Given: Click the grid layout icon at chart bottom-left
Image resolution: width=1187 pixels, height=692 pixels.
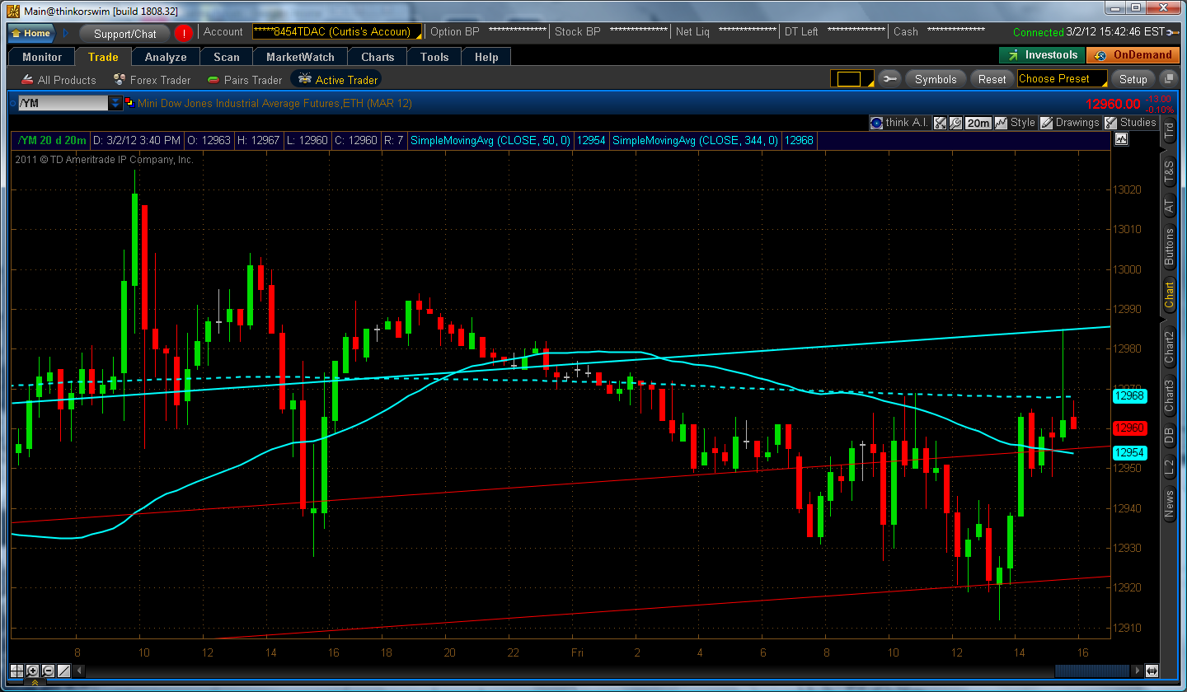Looking at the screenshot, I should pos(17,671).
